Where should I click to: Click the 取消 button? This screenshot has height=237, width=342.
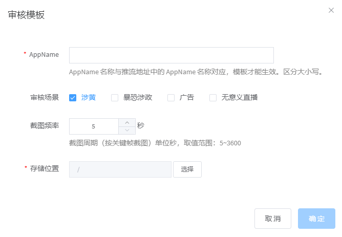pos(272,219)
